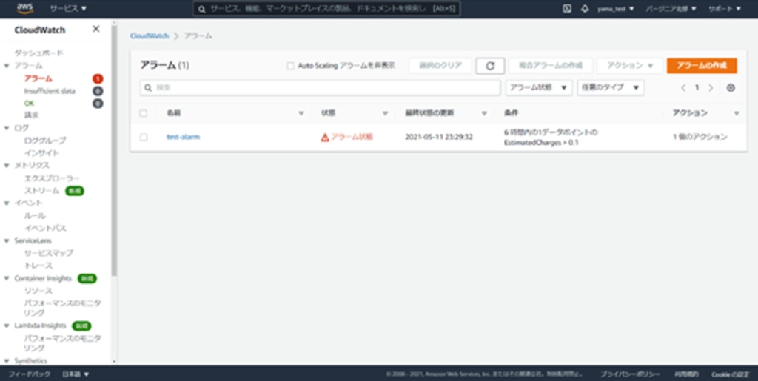The image size is (758, 381).
Task: Open the アラーム状態 filter dropdown
Action: pyautogui.click(x=539, y=88)
